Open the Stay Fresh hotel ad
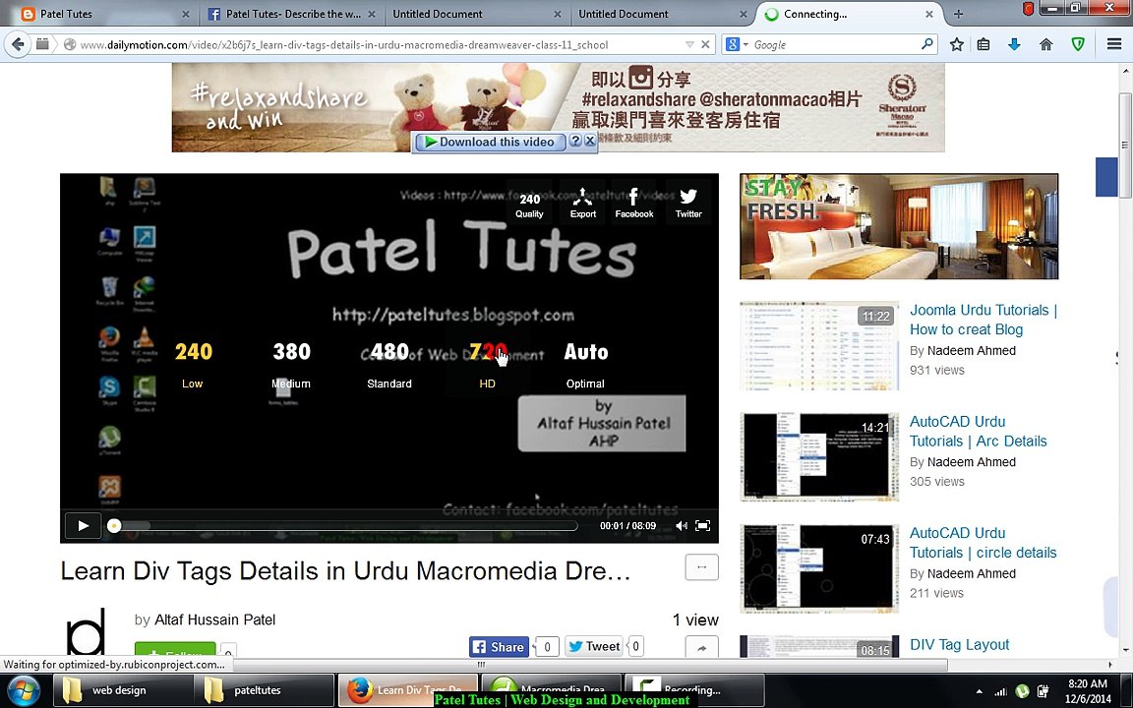Image resolution: width=1133 pixels, height=708 pixels. click(x=899, y=226)
